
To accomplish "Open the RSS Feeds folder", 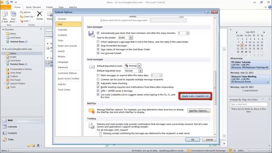I will pyautogui.click(x=15, y=80).
